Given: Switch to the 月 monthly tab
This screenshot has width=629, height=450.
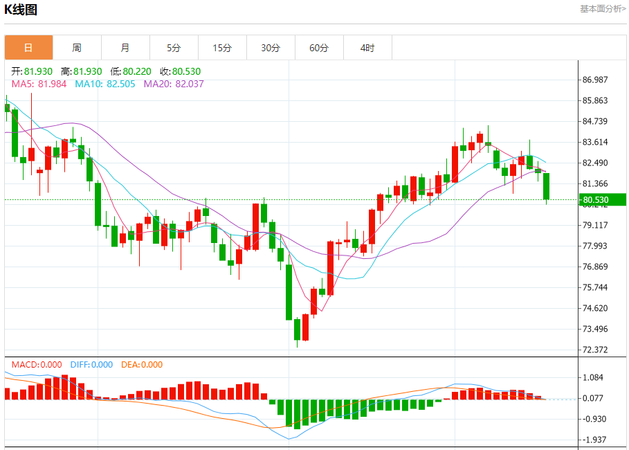Looking at the screenshot, I should click(x=125, y=48).
